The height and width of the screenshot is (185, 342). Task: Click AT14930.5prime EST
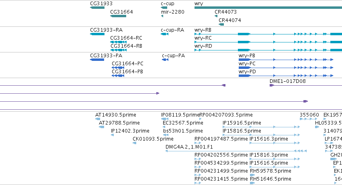tap(98, 119)
